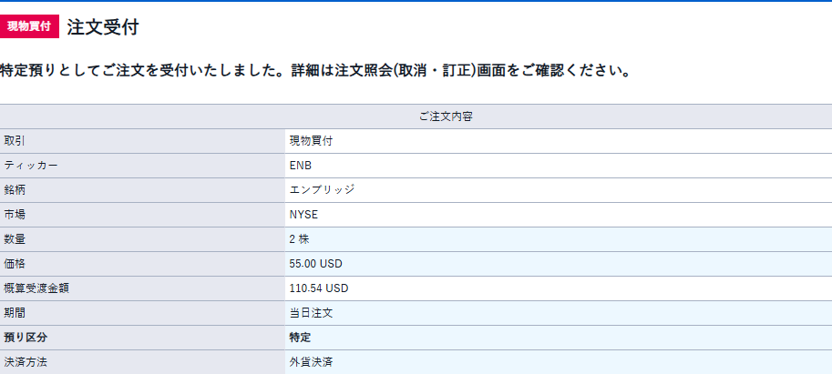Click the NYSE market value

[303, 215]
